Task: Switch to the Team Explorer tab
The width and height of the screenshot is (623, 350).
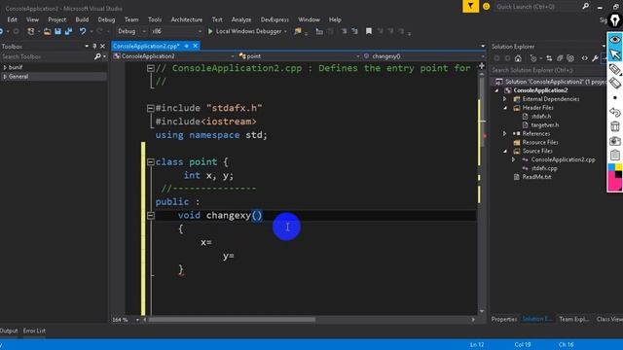Action: 573,319
